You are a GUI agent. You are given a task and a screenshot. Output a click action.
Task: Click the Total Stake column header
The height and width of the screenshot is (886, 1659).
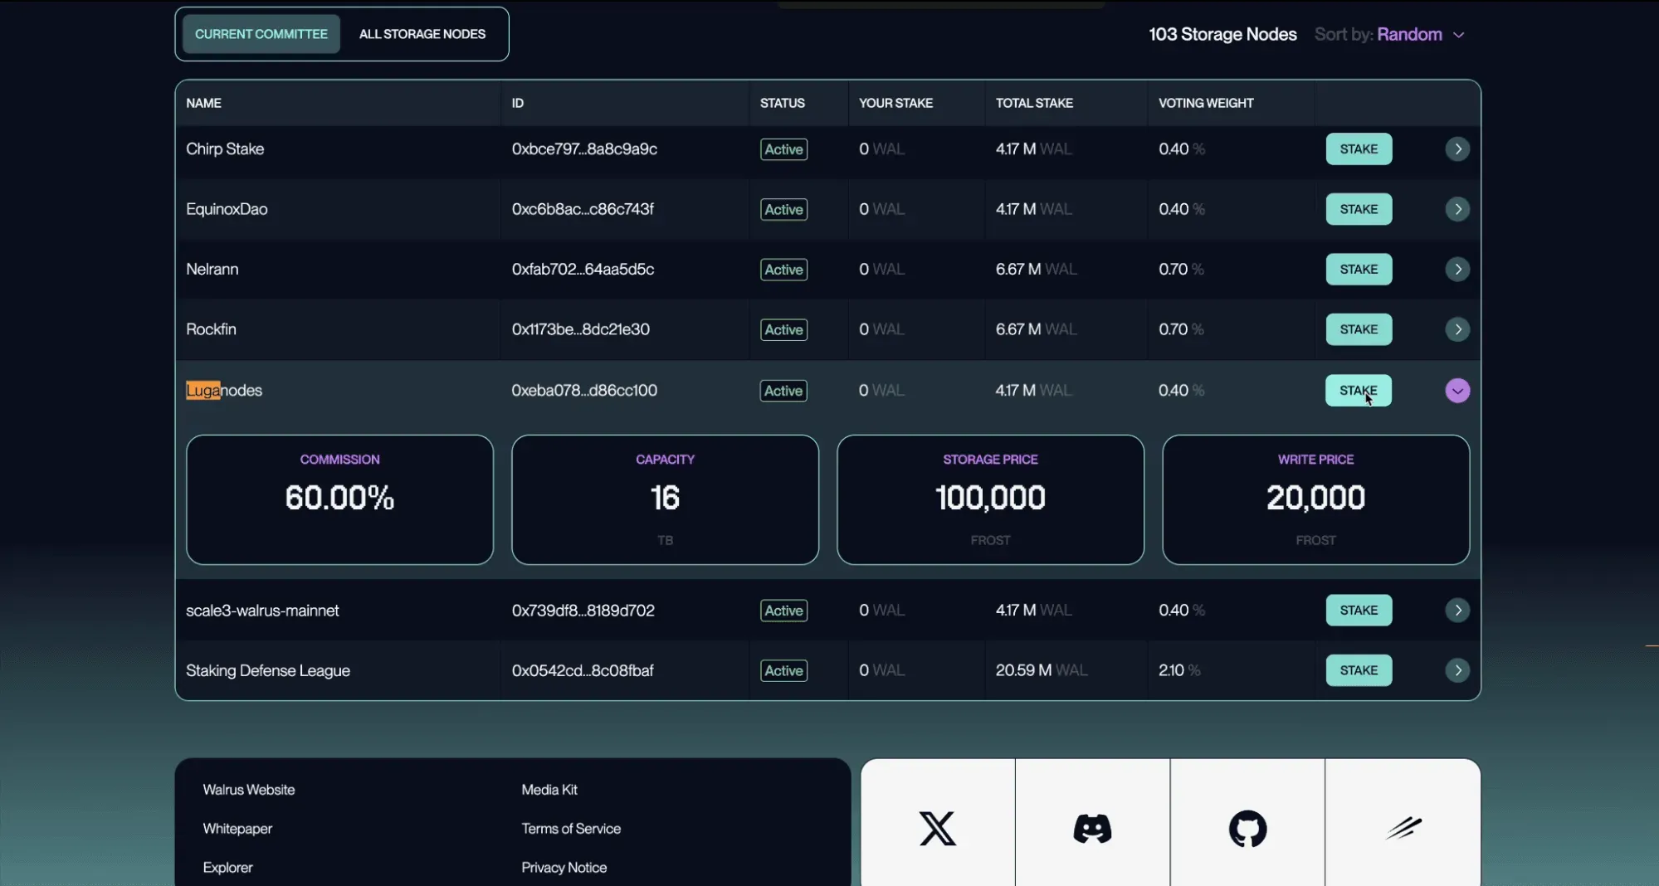click(x=1034, y=103)
